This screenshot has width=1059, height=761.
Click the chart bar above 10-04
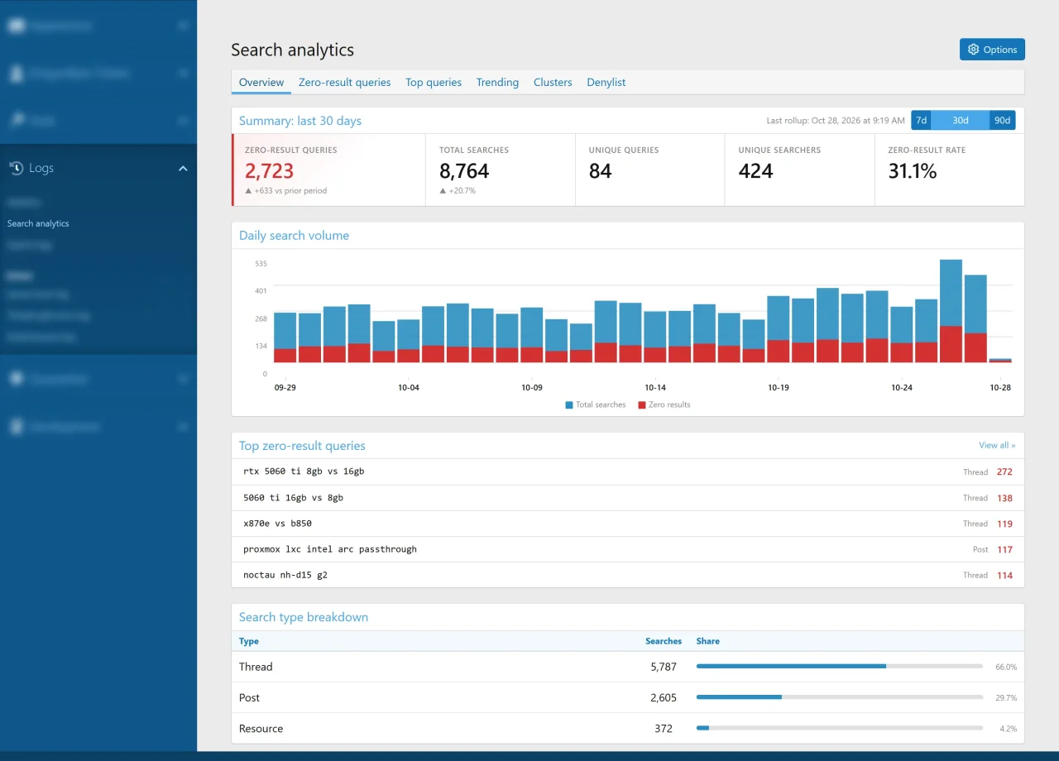[x=409, y=341]
